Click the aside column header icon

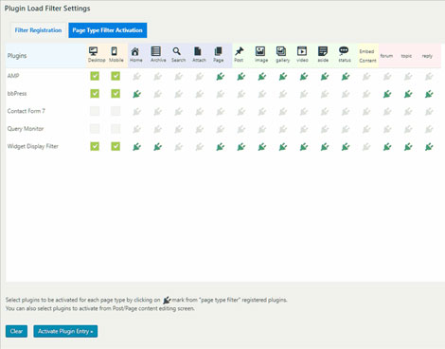(x=323, y=51)
